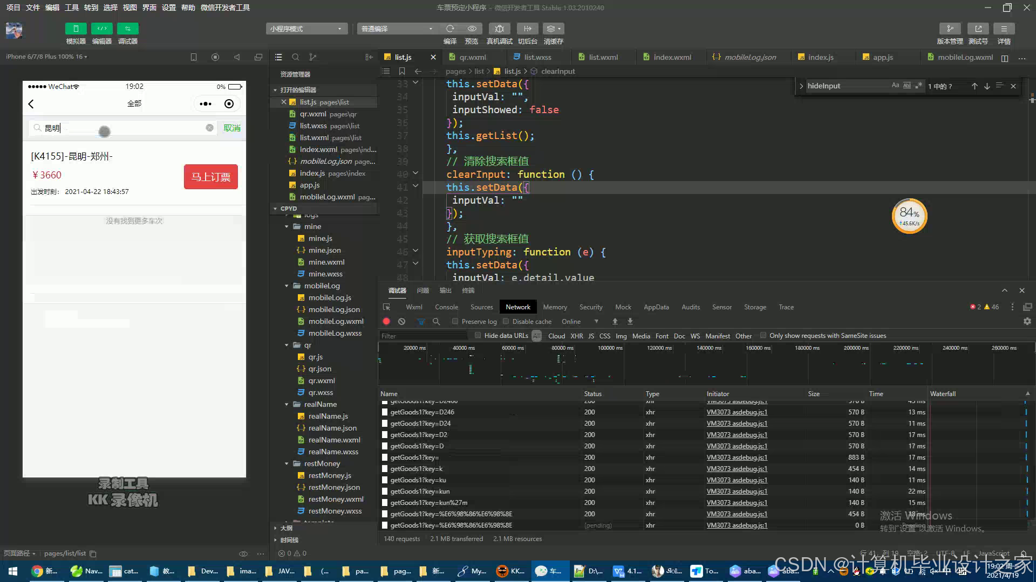Tick checkbox for getGoods1?key=D246 row

tap(385, 412)
